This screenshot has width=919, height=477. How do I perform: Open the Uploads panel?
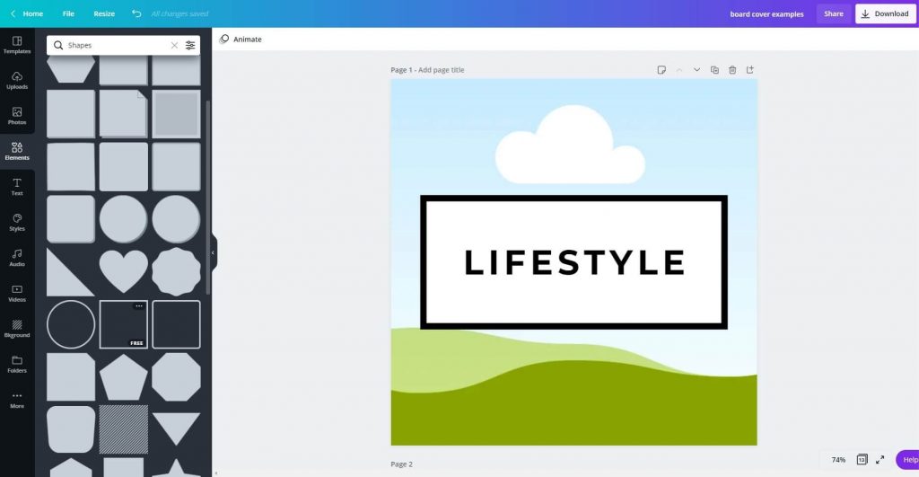click(17, 81)
